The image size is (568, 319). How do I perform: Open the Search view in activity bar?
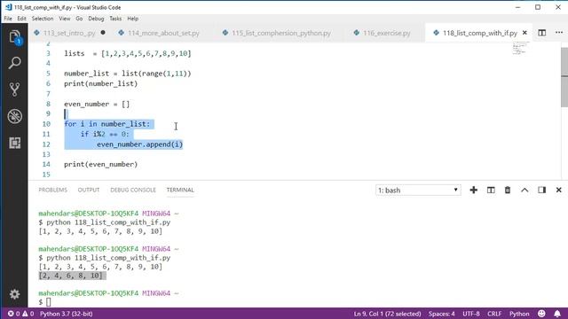click(x=14, y=63)
